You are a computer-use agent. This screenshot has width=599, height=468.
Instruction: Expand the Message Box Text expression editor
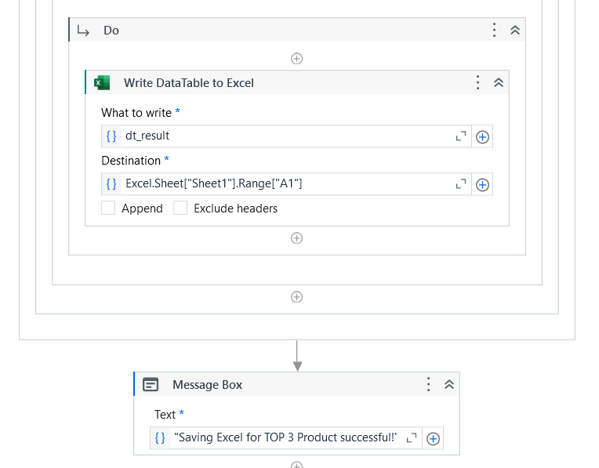412,437
